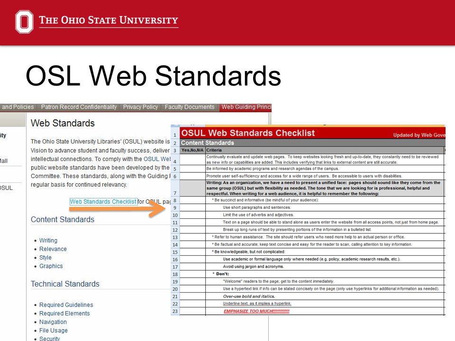This screenshot has width=455, height=341.
Task: Open File Usage technical standard
Action: click(54, 330)
